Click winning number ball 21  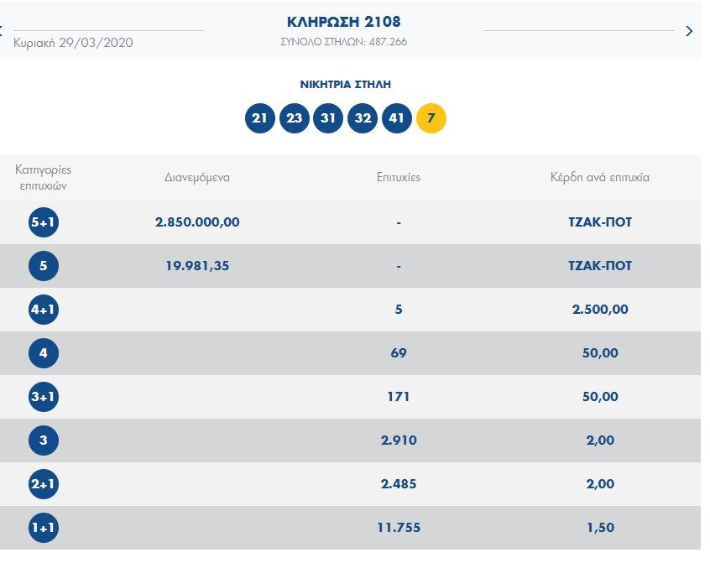coord(260,118)
